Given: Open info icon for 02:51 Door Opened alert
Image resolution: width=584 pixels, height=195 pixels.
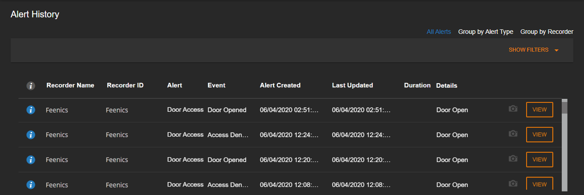Looking at the screenshot, I should coord(31,110).
